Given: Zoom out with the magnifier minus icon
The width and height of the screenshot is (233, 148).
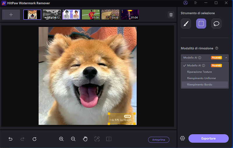Looking at the screenshot, I should click(73, 139).
